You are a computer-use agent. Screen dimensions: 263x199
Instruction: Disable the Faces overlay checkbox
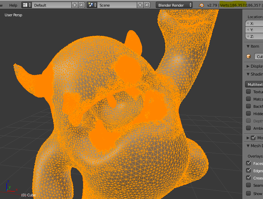pos(248,163)
